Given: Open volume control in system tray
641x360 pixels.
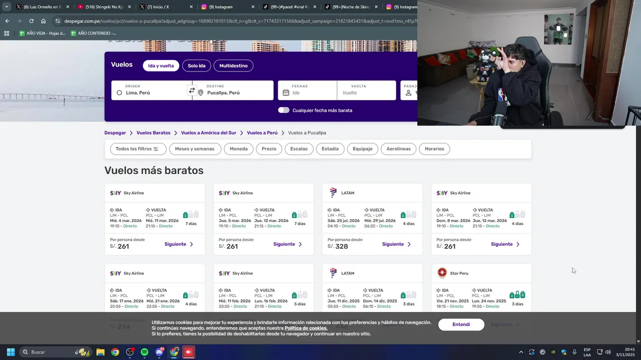Looking at the screenshot, I should [608, 352].
